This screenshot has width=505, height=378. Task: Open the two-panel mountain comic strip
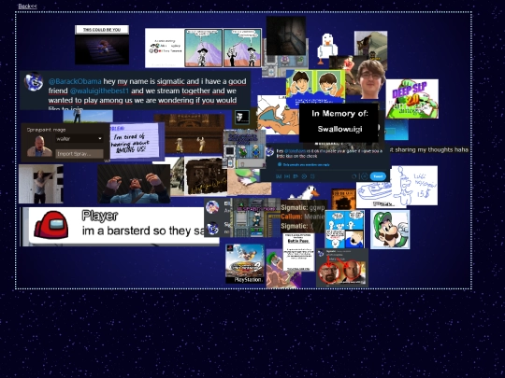(x=203, y=48)
